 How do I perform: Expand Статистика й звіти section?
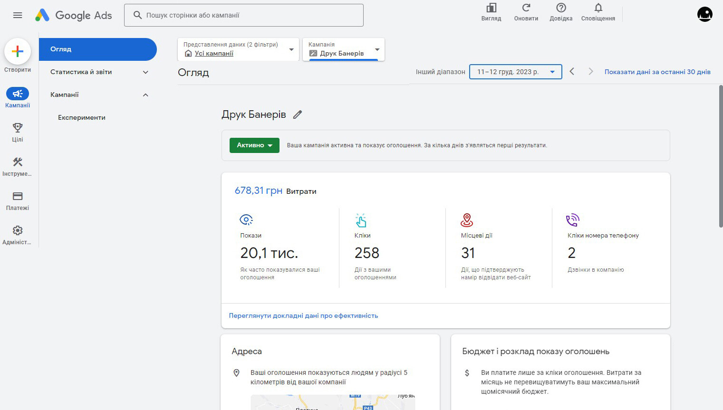tap(145, 72)
